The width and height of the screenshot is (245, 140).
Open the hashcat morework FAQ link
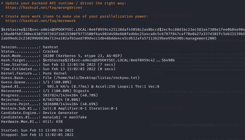pos(40,21)
